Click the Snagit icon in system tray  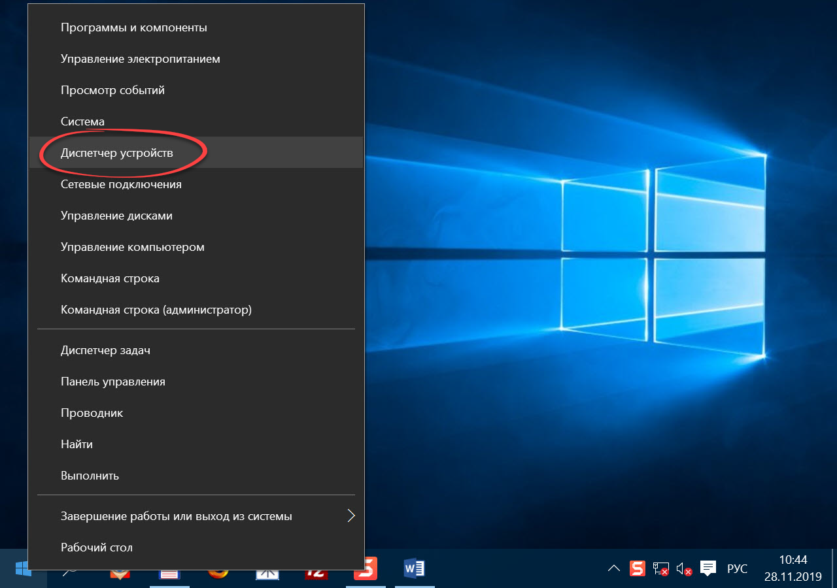pos(638,568)
